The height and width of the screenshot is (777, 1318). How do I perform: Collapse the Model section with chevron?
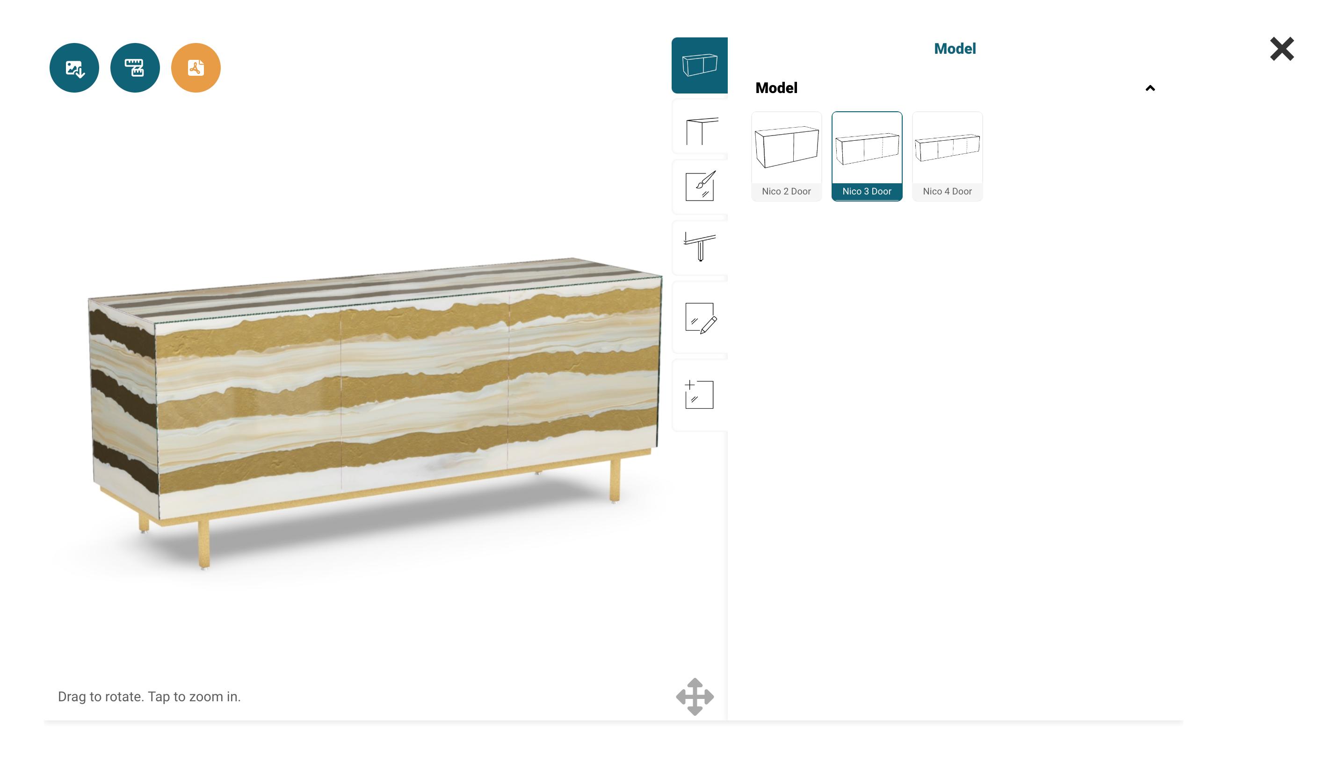(1150, 88)
